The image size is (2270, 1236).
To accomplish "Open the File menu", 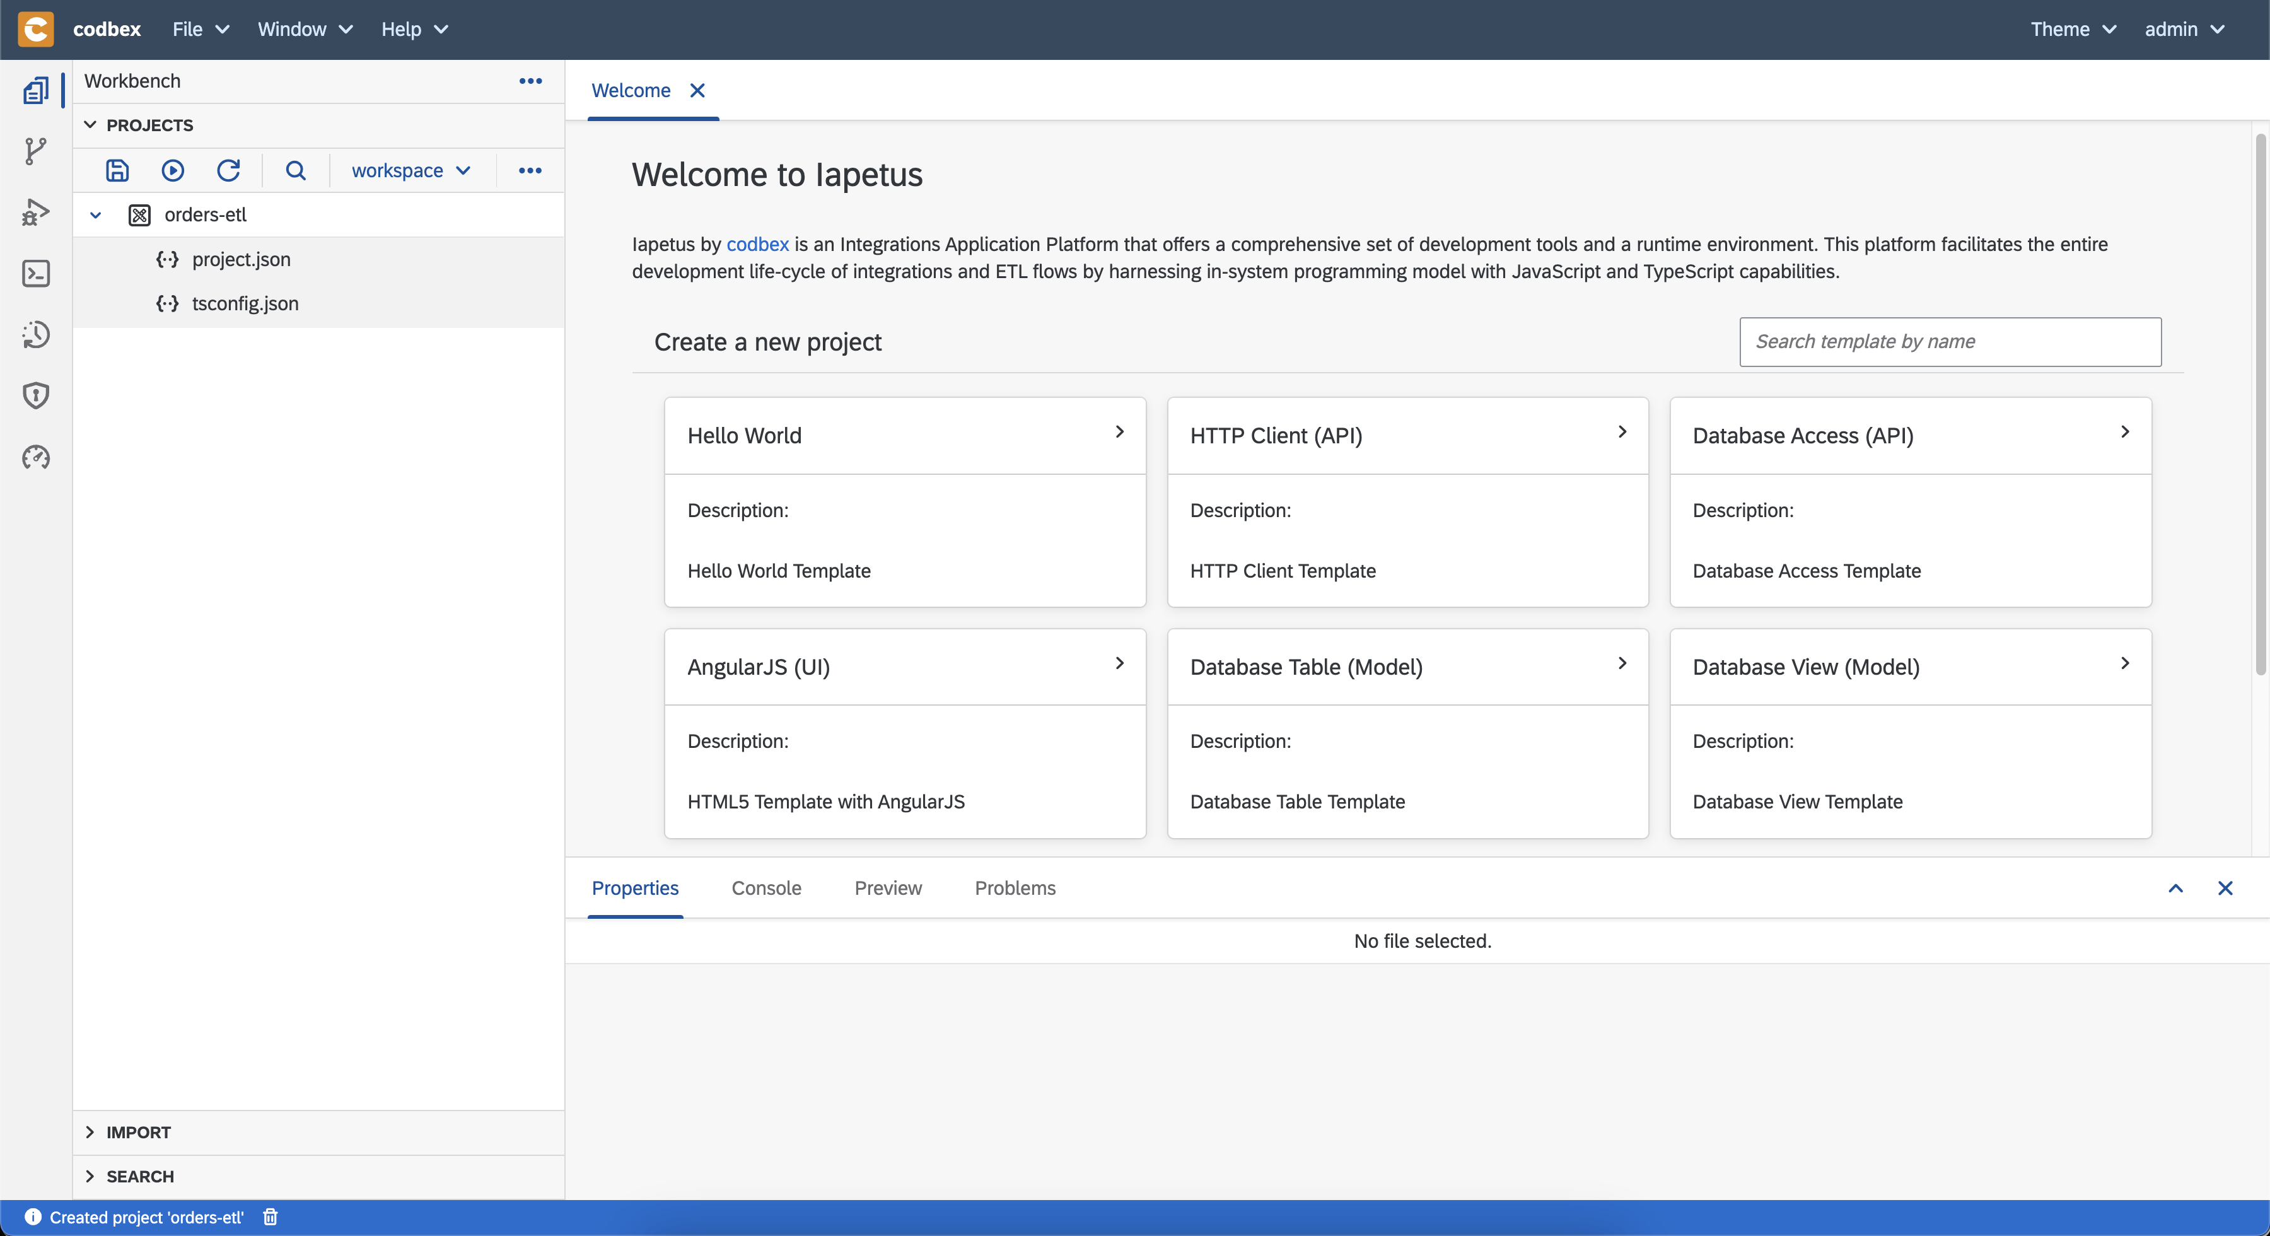I will (x=201, y=29).
